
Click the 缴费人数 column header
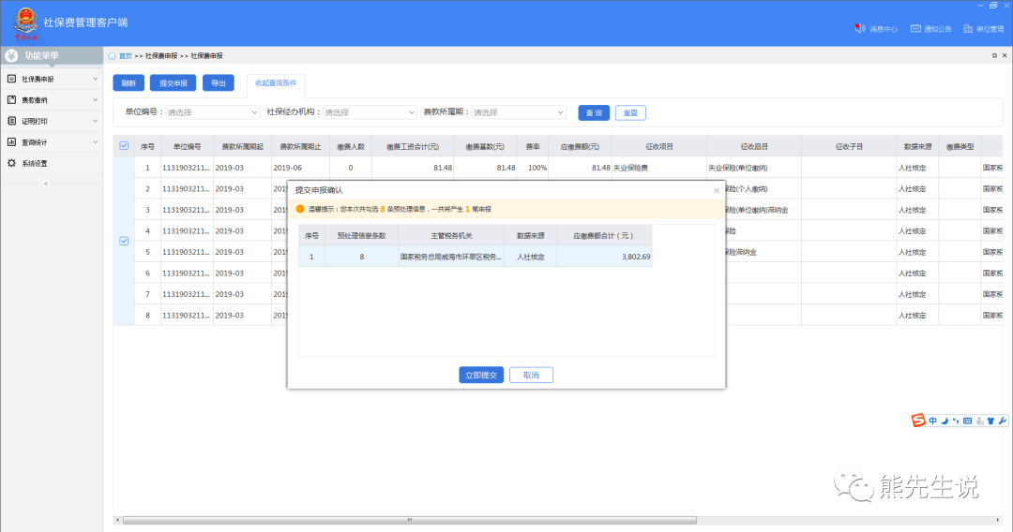coord(351,146)
